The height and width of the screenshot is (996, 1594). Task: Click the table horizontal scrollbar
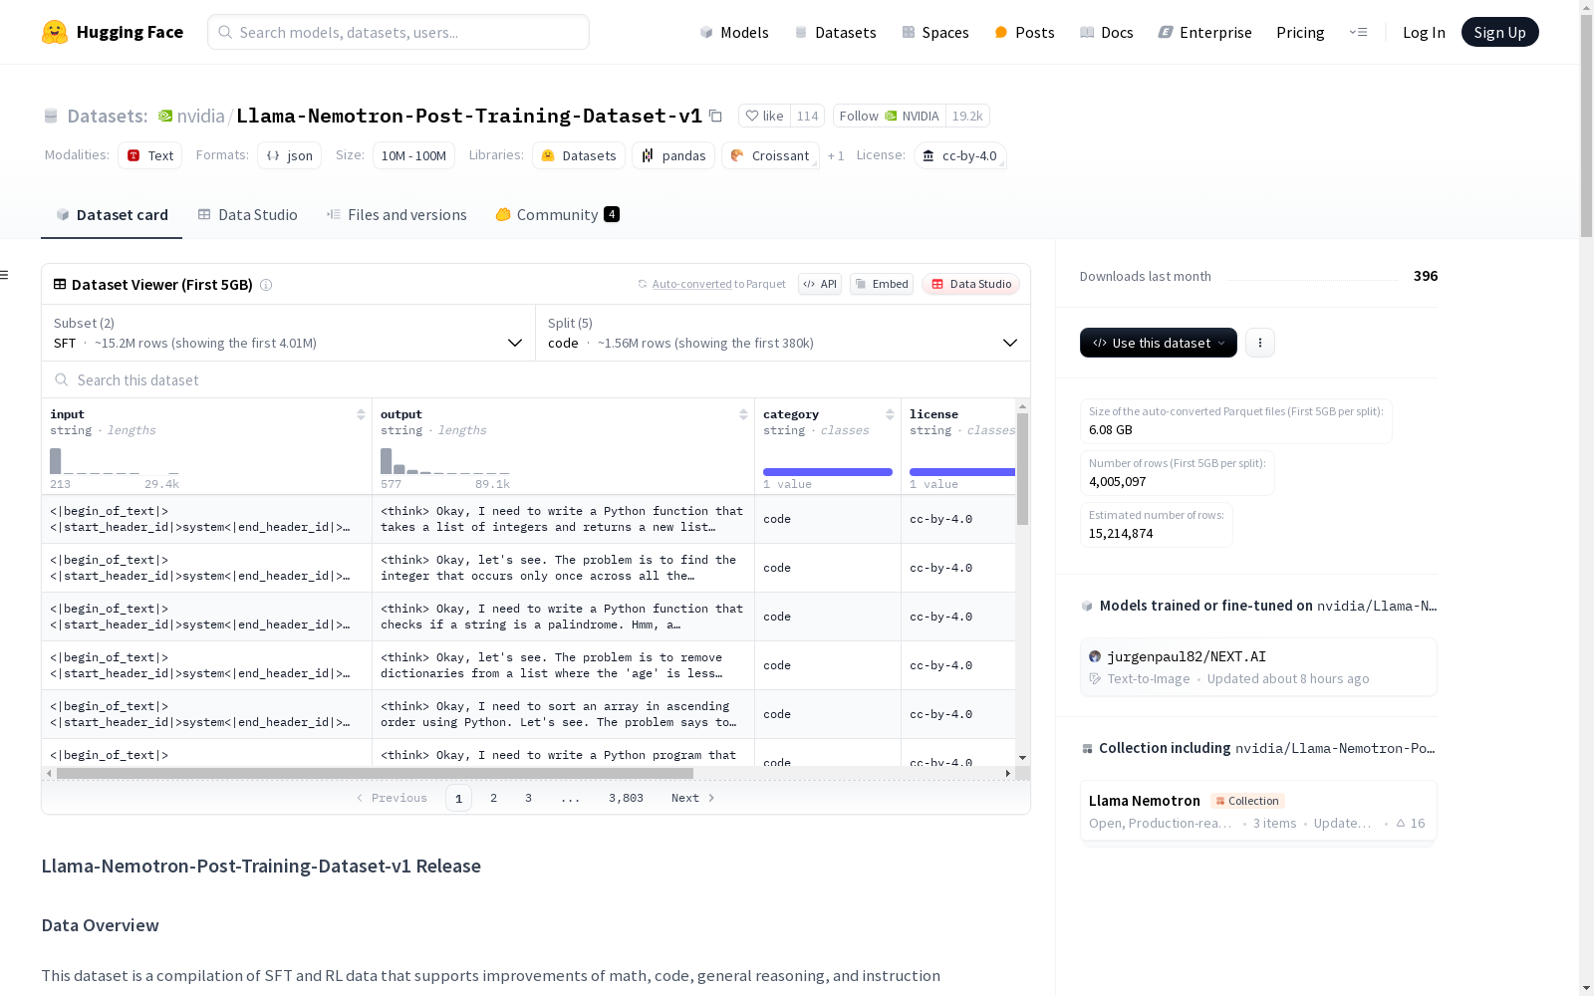pyautogui.click(x=375, y=773)
